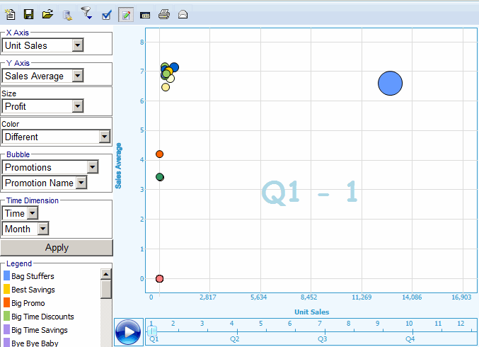Click Big Time Savings in the legend
This screenshot has width=479, height=347.
[40, 330]
